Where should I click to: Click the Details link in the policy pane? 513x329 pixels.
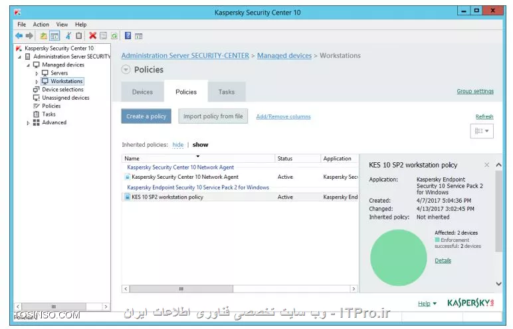443,261
